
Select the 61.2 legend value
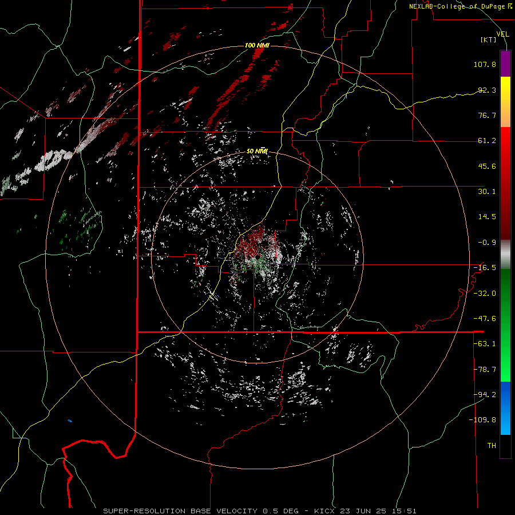[x=487, y=141]
